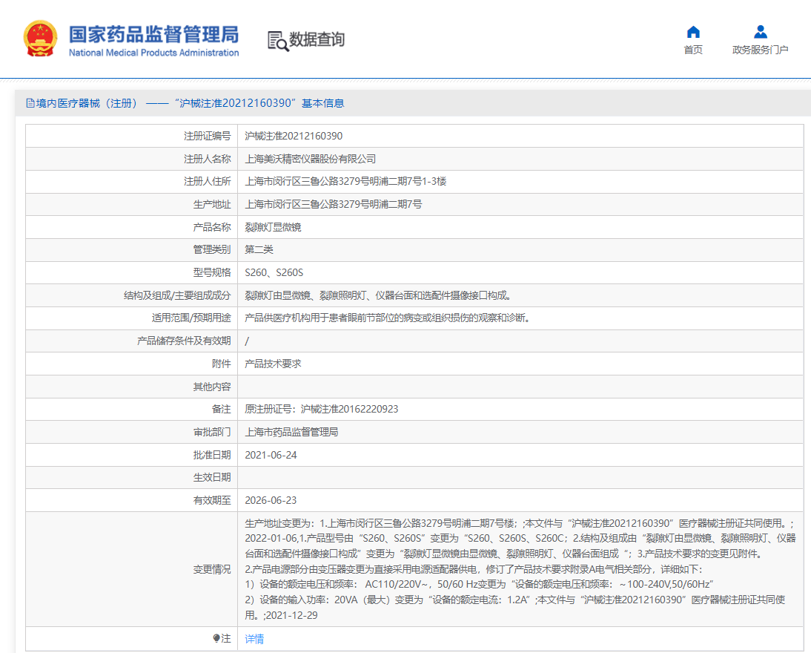811x653 pixels.
Task: Click model spec S260、S260S
Action: point(274,272)
